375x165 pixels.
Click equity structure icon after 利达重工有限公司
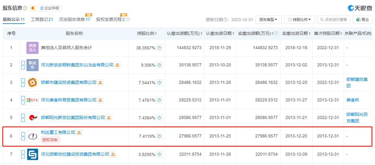point(79,132)
